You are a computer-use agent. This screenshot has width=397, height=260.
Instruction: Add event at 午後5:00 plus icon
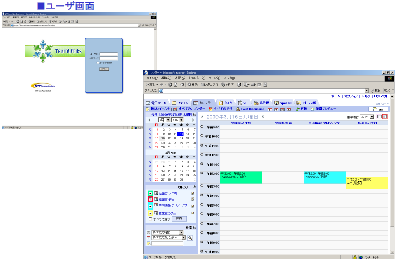[x=202, y=205]
